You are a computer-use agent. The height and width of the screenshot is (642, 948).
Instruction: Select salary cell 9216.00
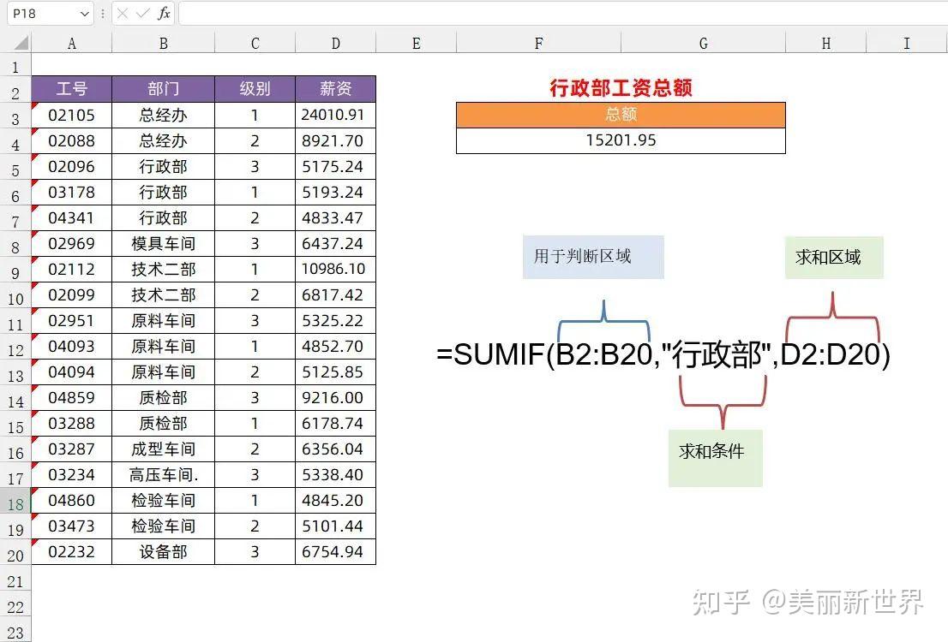click(335, 397)
